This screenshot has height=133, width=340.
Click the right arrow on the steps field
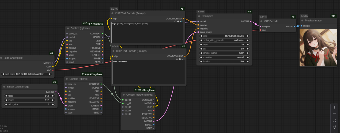tap(248, 44)
